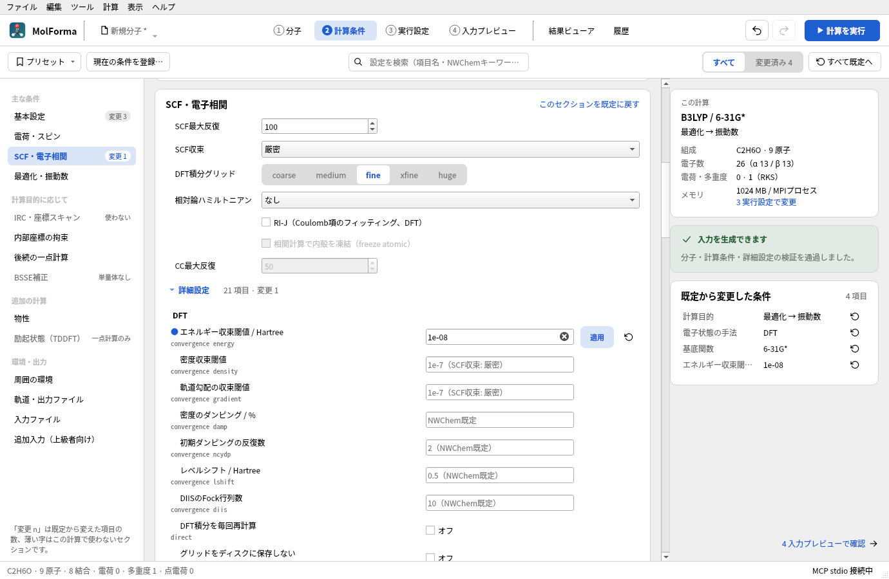The image size is (889, 579).
Task: Go to step 2 計算条件 tab
Action: pyautogui.click(x=344, y=30)
